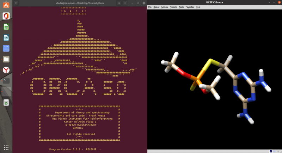This screenshot has width=282, height=153.
Task: Click the info icon in Chimera status bar
Action: point(275,151)
